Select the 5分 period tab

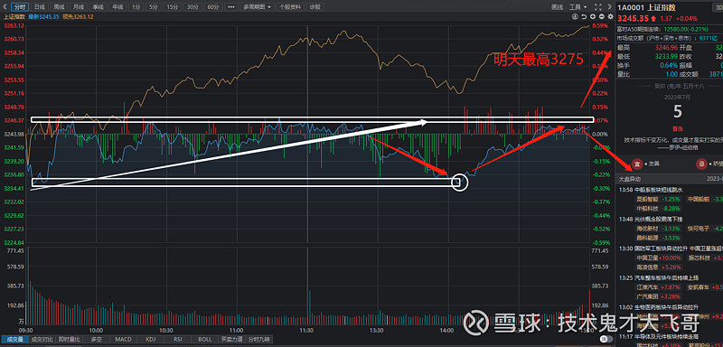(153, 7)
